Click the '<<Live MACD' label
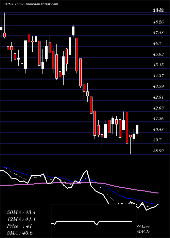 143,229
